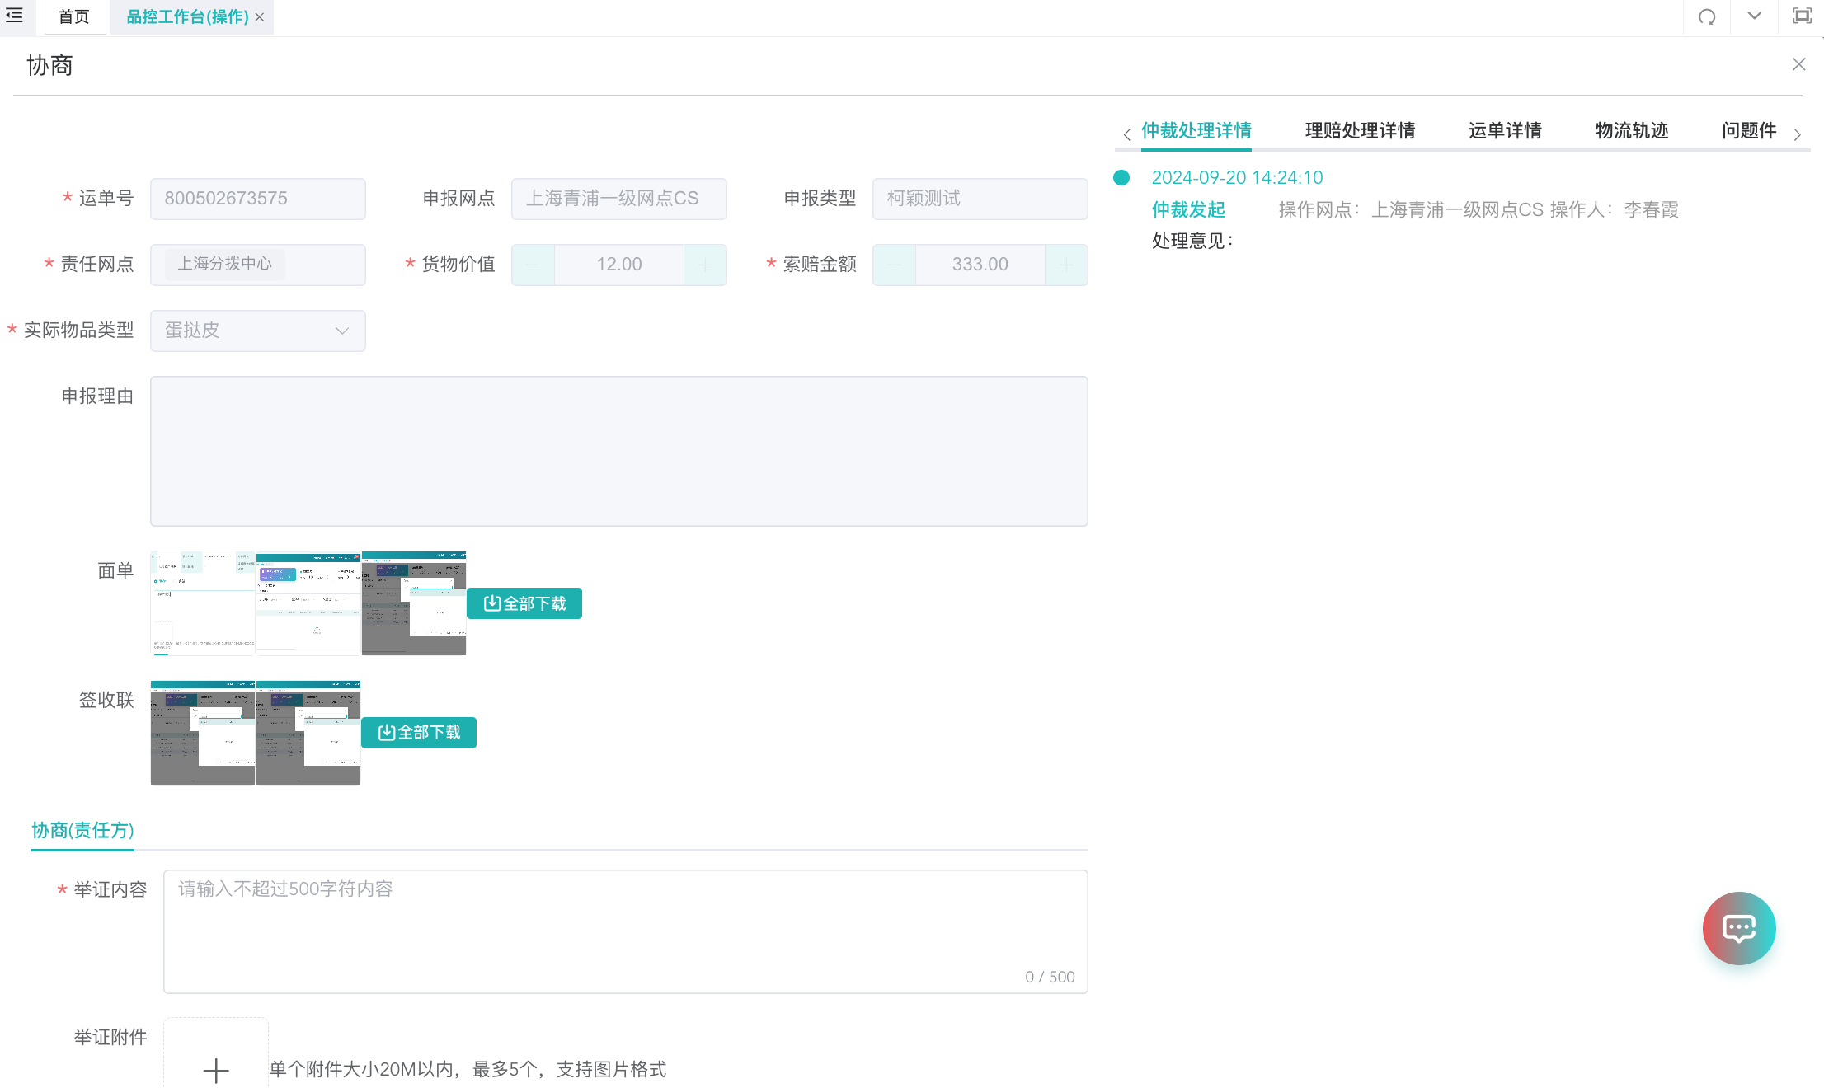Click the 举证内容 text area

coord(625,931)
